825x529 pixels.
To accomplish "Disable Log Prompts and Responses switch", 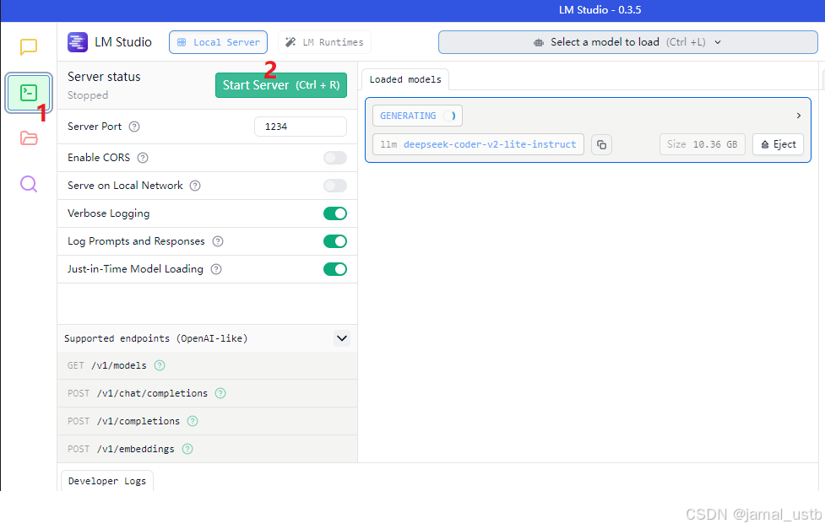I will click(335, 241).
